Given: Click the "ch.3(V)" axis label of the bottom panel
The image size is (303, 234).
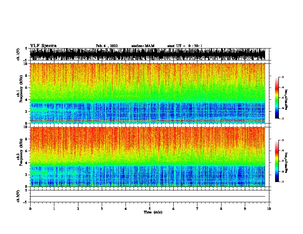Looking at the screenshot, I should pos(18,196).
